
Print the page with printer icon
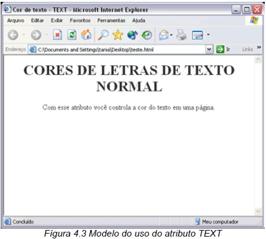pyautogui.click(x=181, y=35)
